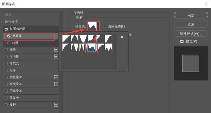Open 混合选项 settings

click(x=31, y=22)
